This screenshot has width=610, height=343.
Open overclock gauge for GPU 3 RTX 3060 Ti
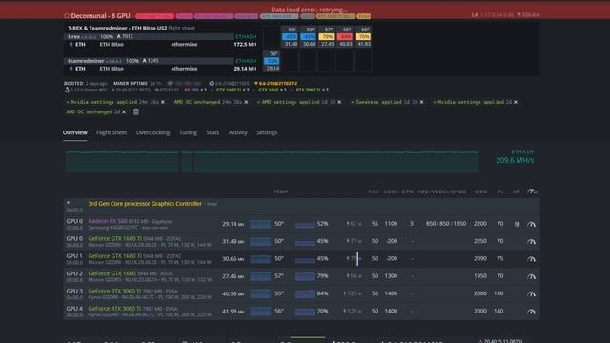531,294
